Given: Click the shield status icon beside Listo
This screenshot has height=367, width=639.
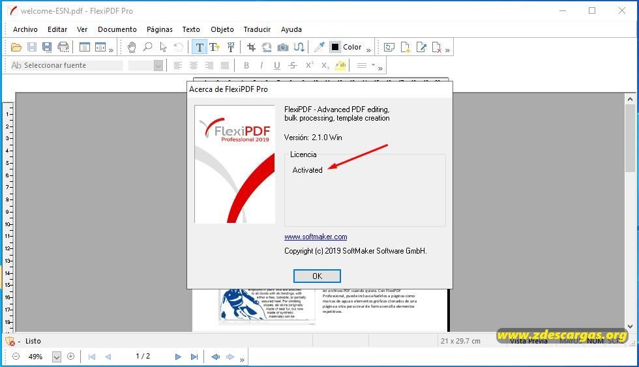Looking at the screenshot, I should (10, 341).
